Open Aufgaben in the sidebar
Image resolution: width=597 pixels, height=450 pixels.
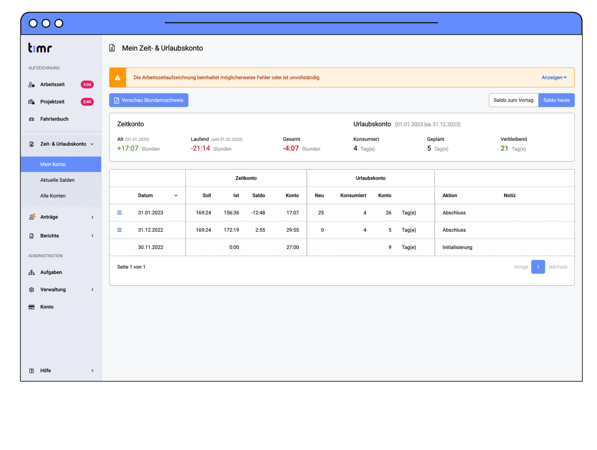[x=51, y=272]
